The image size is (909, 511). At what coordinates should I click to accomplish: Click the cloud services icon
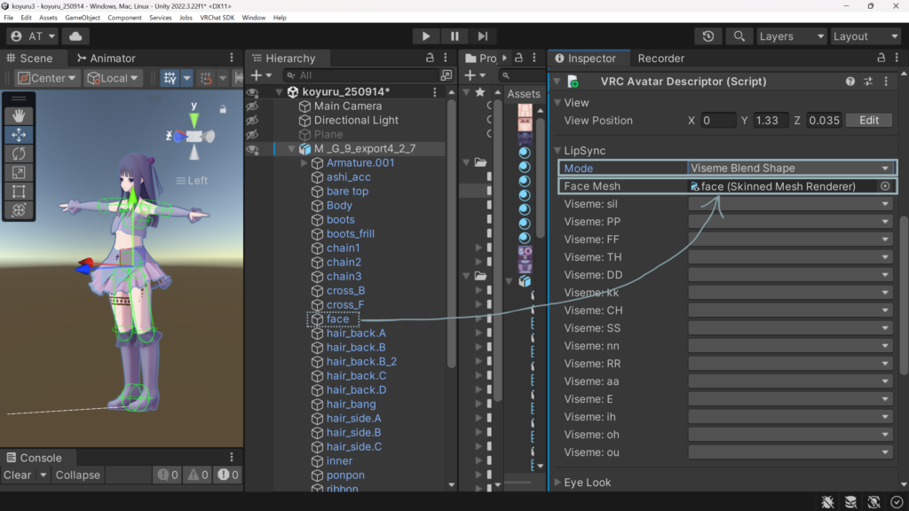coord(75,36)
